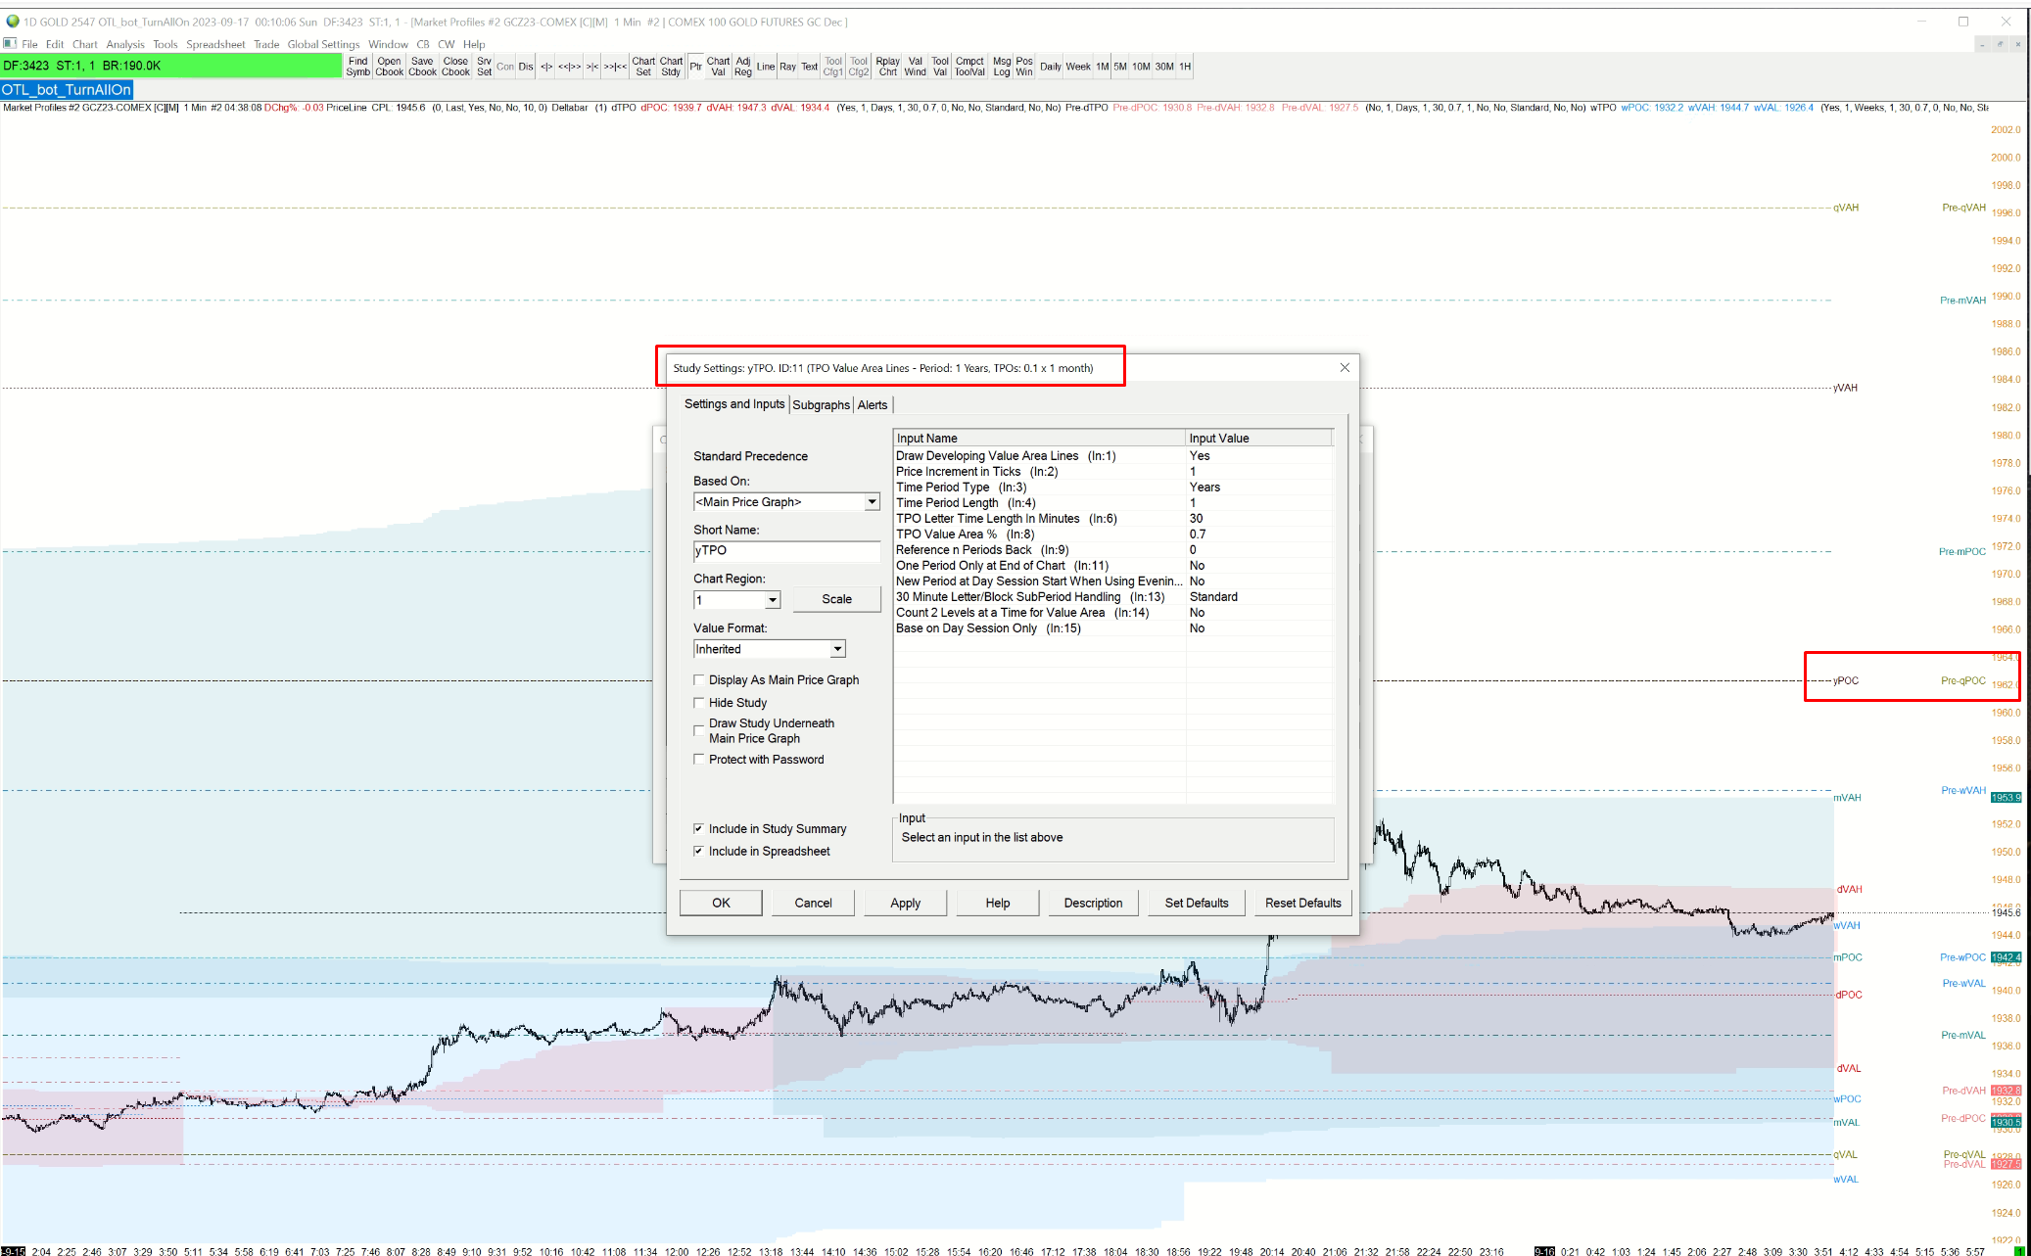Switch chart to 30M timeframe

1163,67
